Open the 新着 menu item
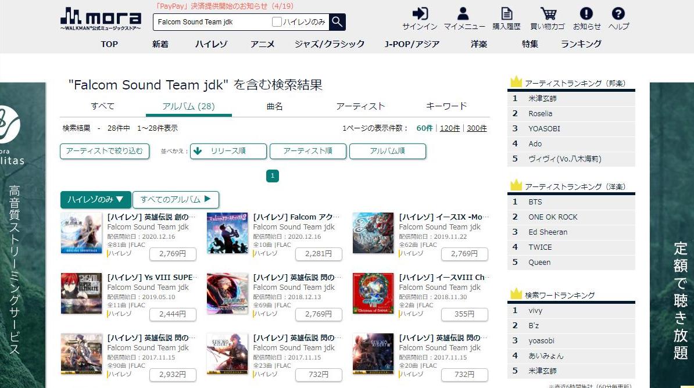Image resolution: width=694 pixels, height=388 pixels. pos(160,44)
